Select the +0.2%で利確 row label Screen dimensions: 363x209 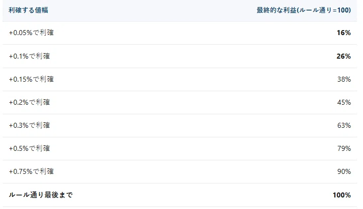click(29, 102)
